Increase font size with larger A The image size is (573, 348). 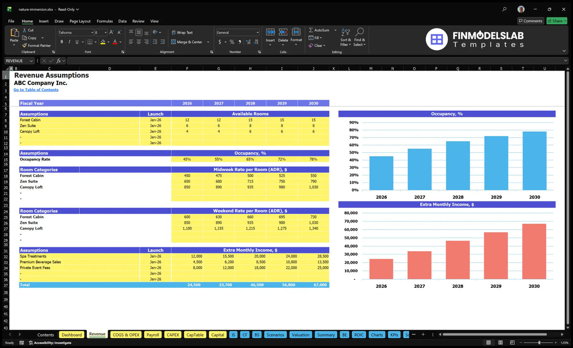112,32
